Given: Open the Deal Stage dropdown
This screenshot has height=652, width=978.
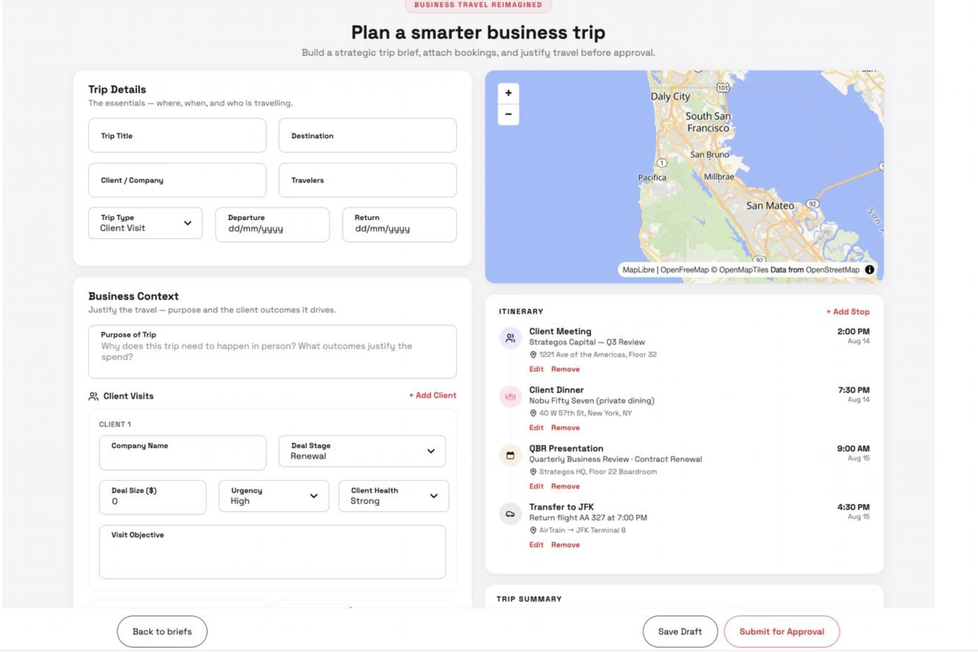Looking at the screenshot, I should [x=362, y=451].
